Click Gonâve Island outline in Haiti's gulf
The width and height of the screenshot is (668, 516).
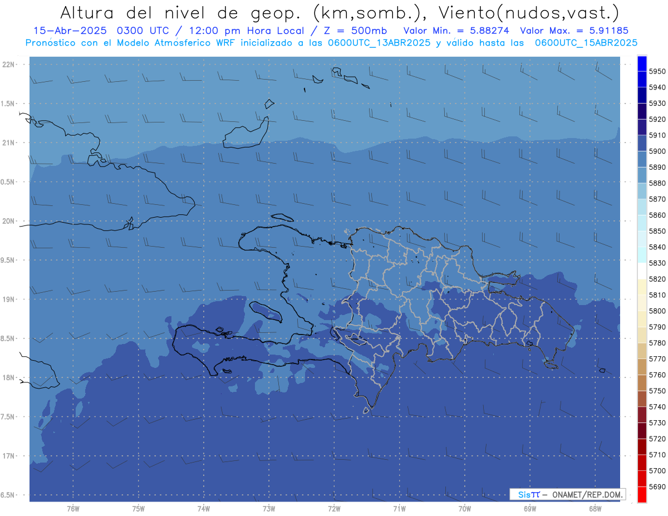(265, 311)
